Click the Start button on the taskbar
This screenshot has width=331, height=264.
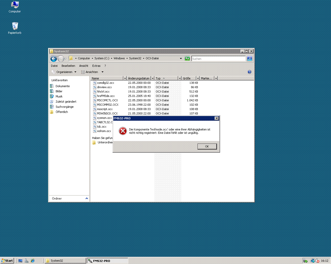(7, 261)
